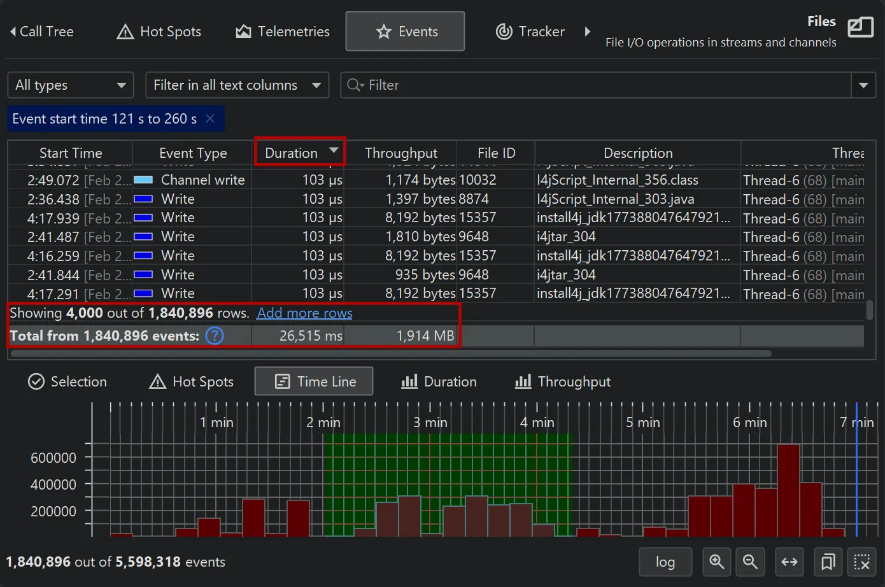
Task: Click the Duration histogram icon
Action: coord(439,381)
